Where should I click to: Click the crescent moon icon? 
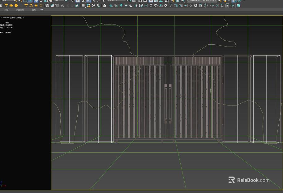point(131,6)
